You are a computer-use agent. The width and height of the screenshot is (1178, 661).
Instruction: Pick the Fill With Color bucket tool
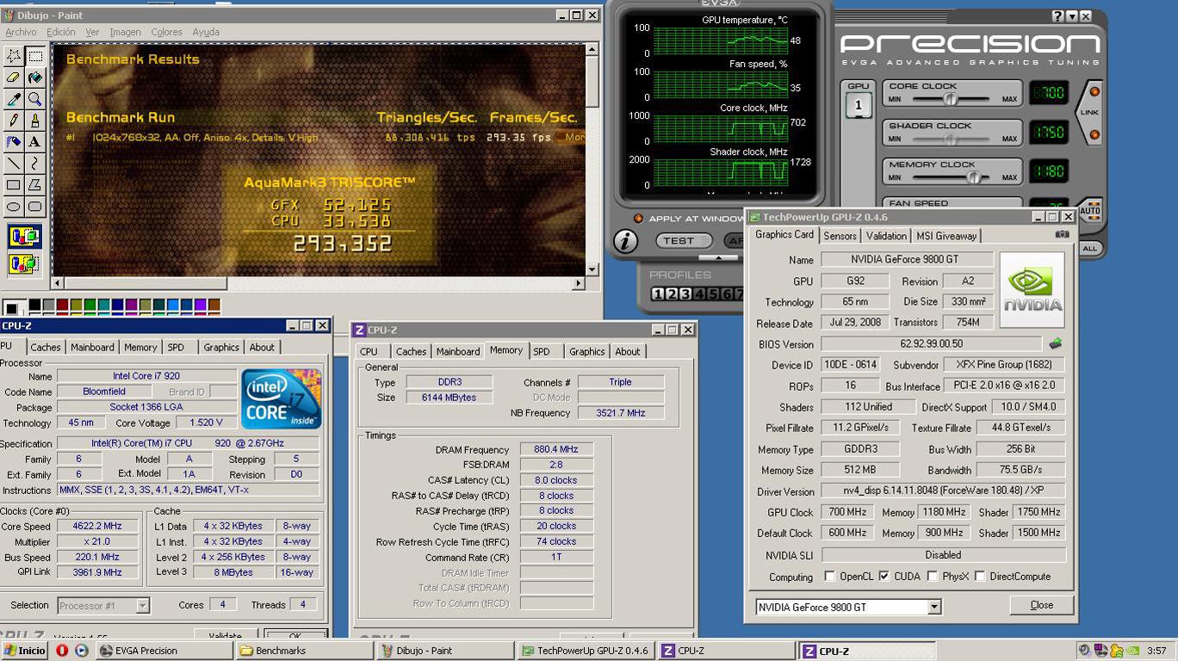tap(35, 78)
